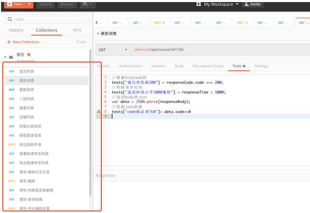The width and height of the screenshot is (310, 213).
Task: Open the GET method dropdown
Action: click(x=112, y=50)
